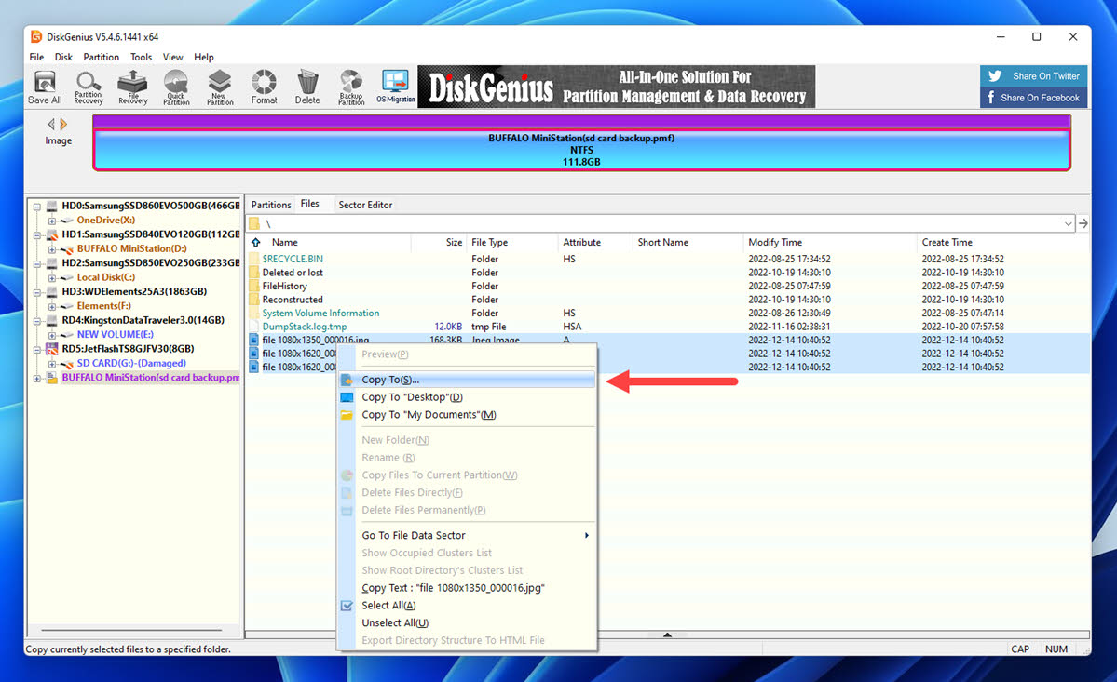Screen dimensions: 1117x682
Task: Go to previous disk with left arrow
Action: pos(51,125)
